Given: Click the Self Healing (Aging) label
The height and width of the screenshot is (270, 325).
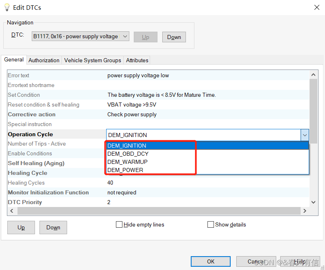Looking at the screenshot, I should pyautogui.click(x=36, y=163).
